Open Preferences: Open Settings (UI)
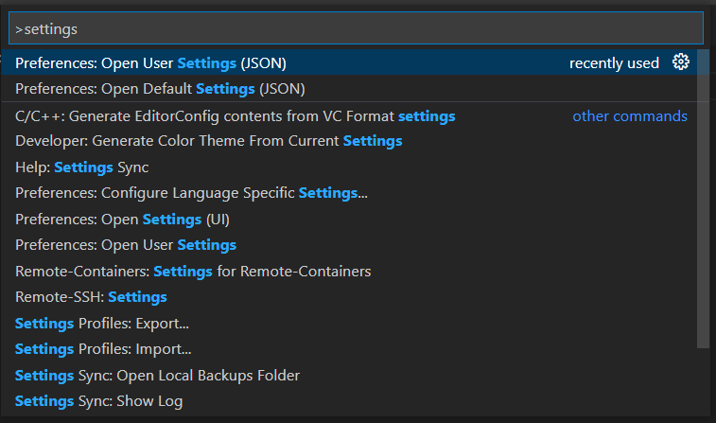The image size is (716, 423). tap(123, 220)
